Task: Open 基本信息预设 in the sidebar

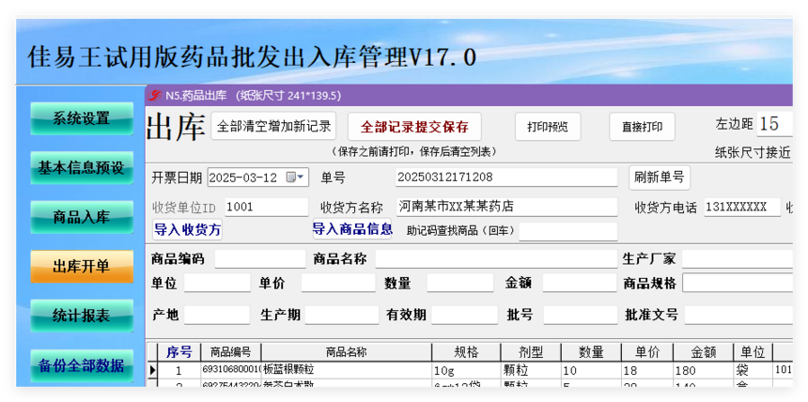Action: tap(82, 167)
